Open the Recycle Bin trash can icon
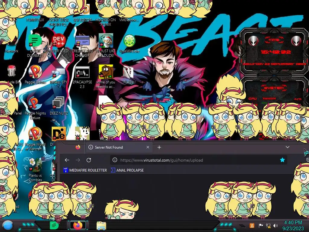This screenshot has height=232, width=309. (11, 71)
